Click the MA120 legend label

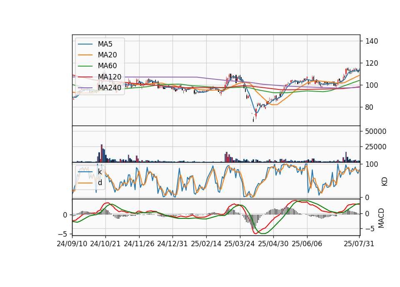click(x=110, y=77)
